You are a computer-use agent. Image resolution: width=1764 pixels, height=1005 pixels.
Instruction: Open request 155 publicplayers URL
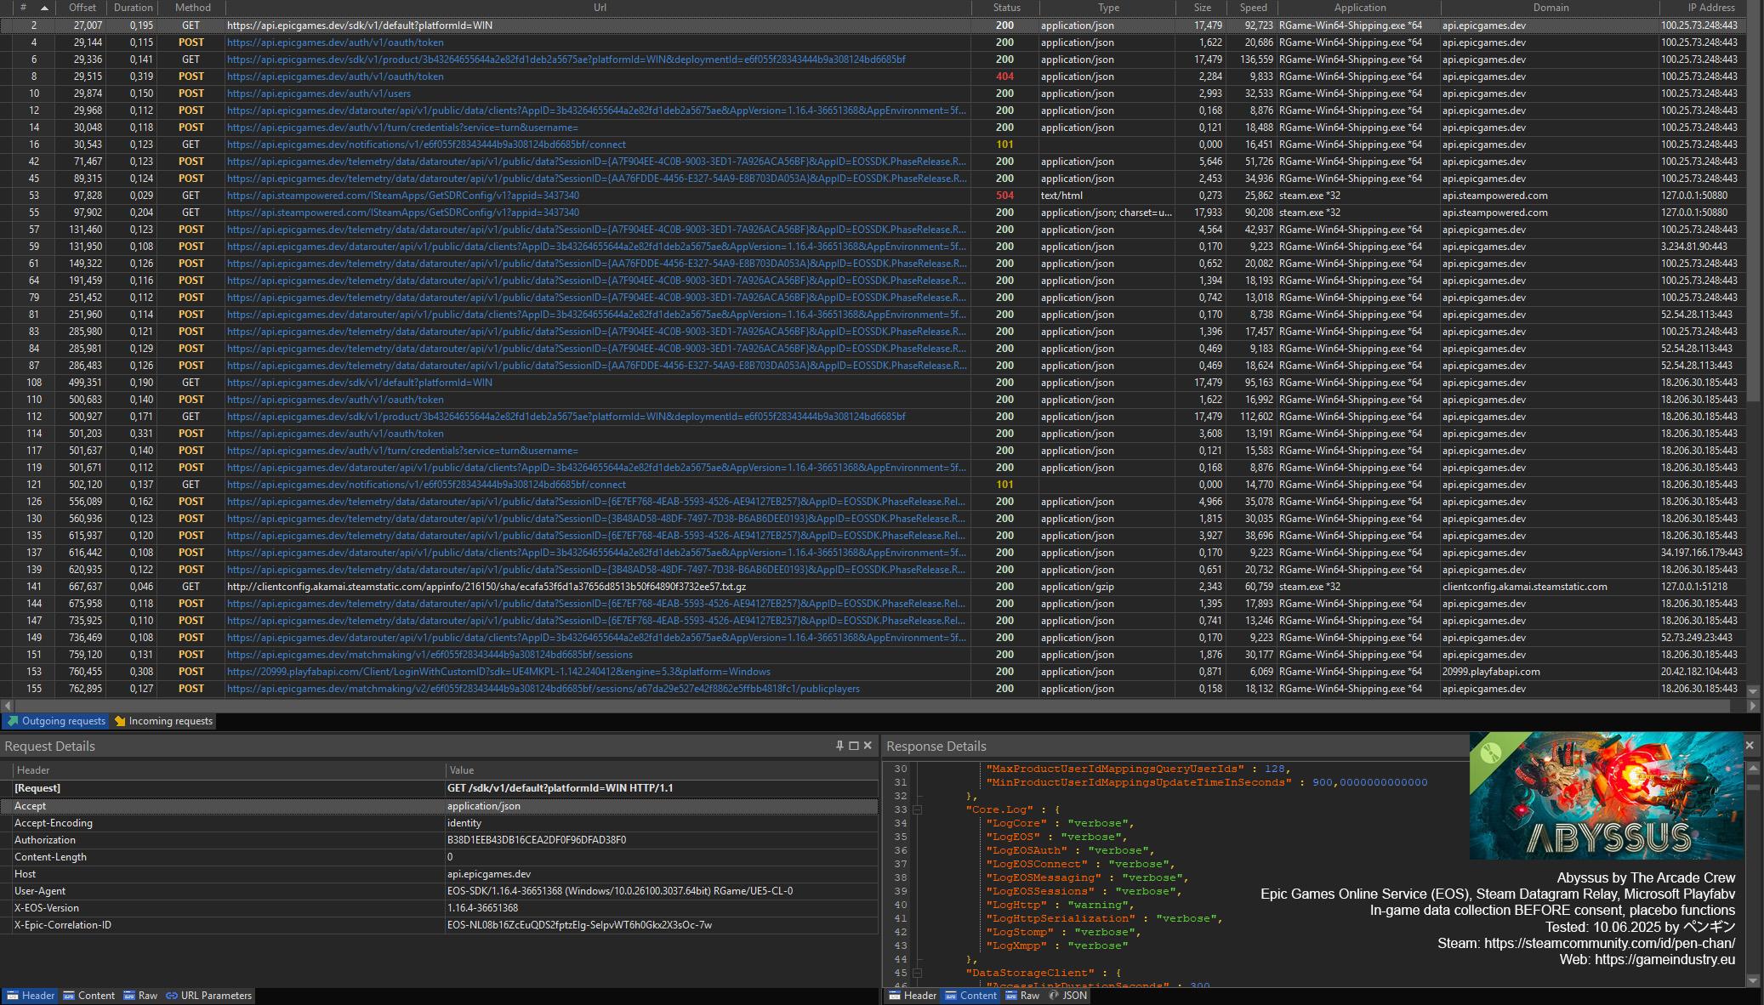click(543, 689)
